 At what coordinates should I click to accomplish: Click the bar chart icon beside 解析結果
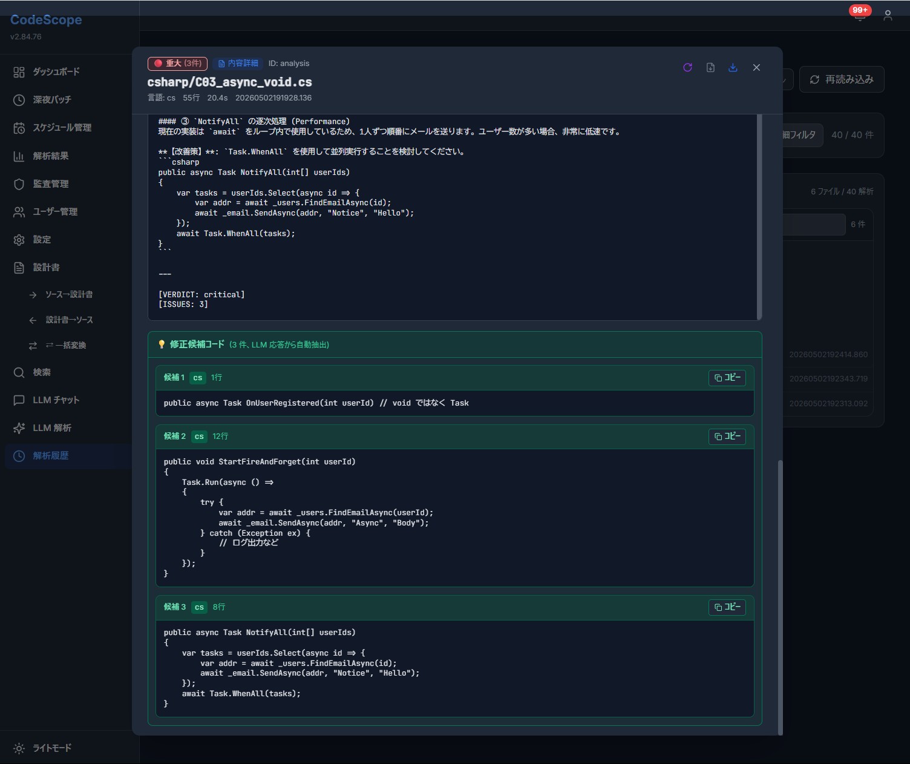click(19, 156)
